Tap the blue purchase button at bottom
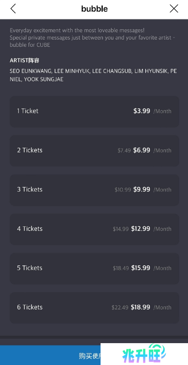 click(50, 355)
